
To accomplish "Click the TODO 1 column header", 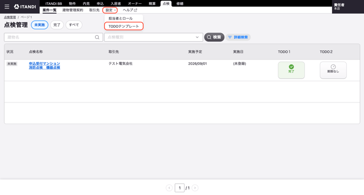I will [x=284, y=52].
